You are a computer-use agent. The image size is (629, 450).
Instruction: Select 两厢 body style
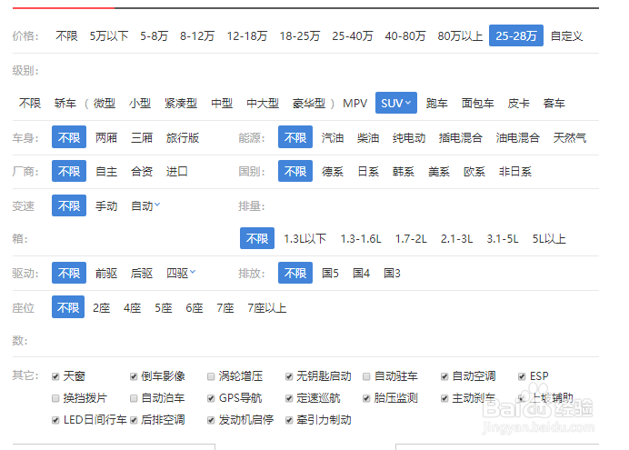click(106, 138)
